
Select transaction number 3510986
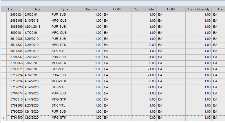point(17,39)
